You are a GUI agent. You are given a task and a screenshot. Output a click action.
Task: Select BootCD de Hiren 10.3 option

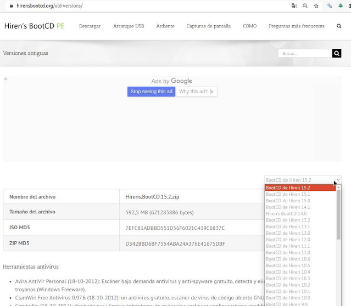coord(300,279)
